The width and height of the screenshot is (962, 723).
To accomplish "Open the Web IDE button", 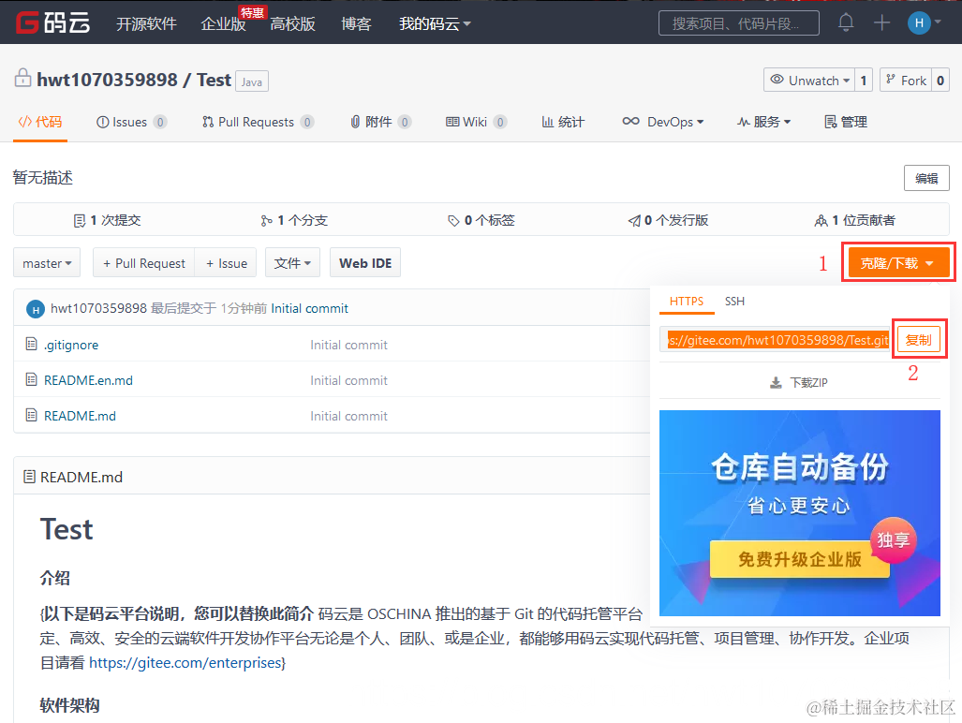I will [365, 263].
